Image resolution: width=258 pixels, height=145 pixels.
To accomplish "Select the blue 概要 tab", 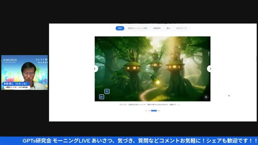I will click(120, 28).
